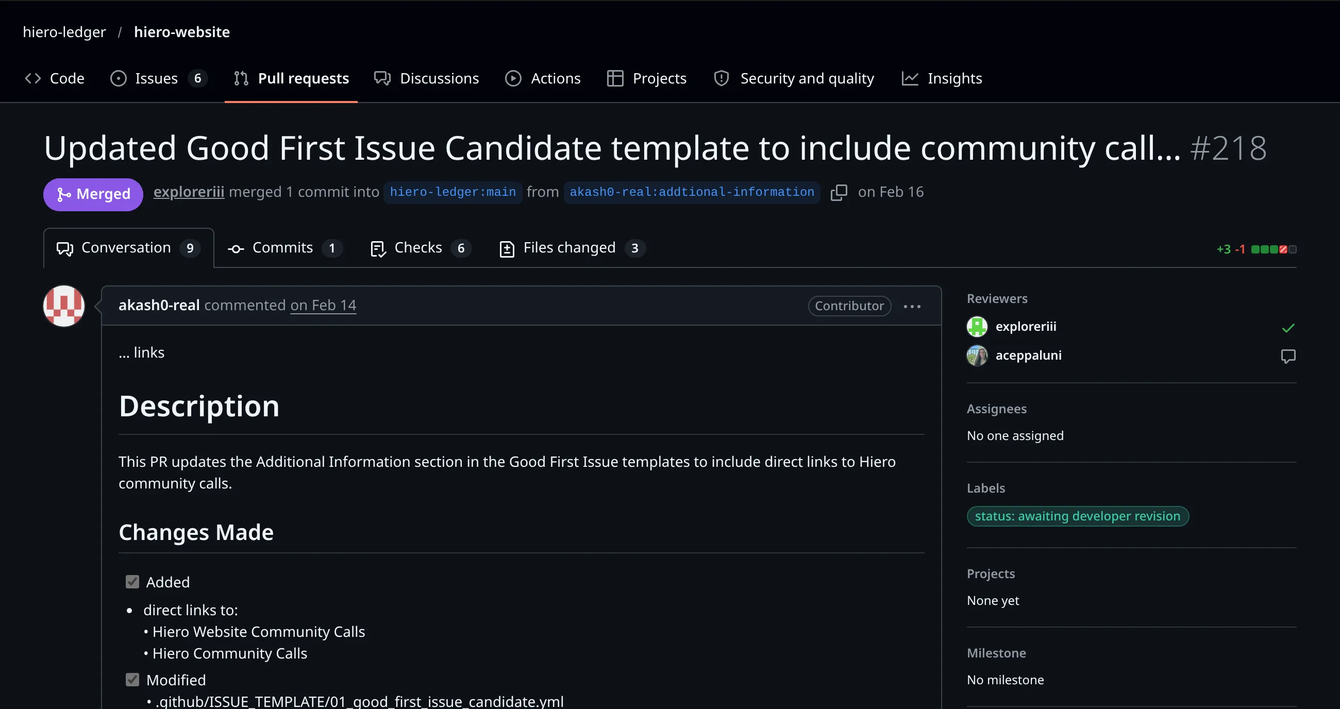Image resolution: width=1340 pixels, height=709 pixels.
Task: Open the Discussions tab
Action: coord(427,78)
